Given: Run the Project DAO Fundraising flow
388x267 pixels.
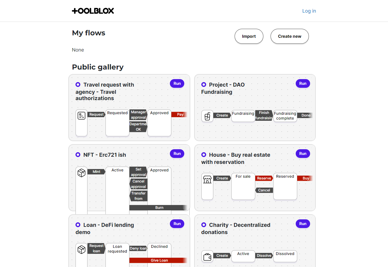Looking at the screenshot, I should pos(303,84).
